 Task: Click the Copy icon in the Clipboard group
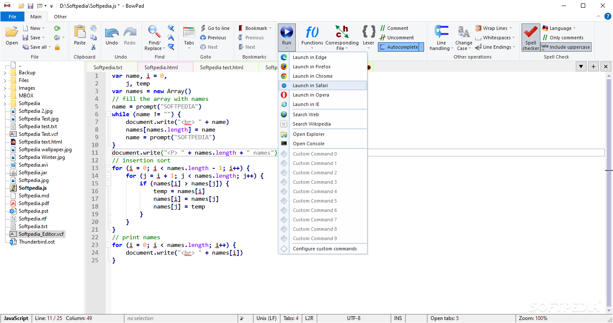[x=93, y=38]
